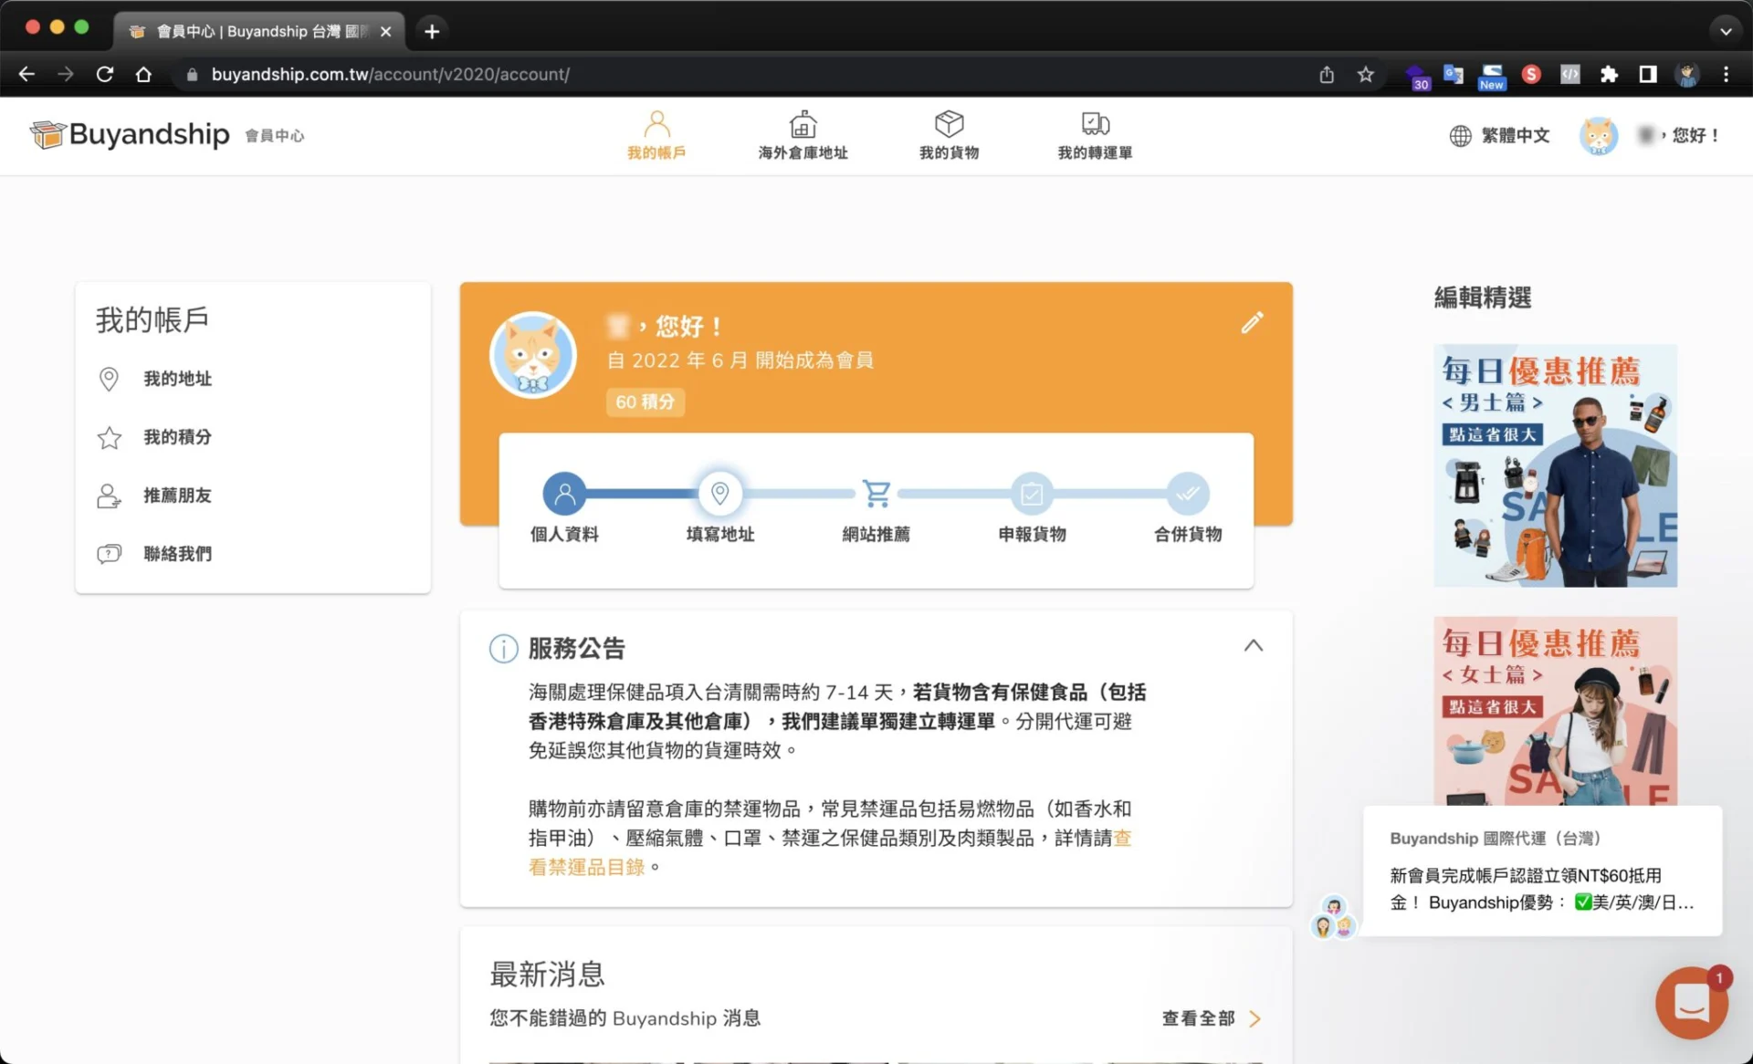Image resolution: width=1753 pixels, height=1064 pixels.
Task: Click the person icon beside 推薦朋友
Action: (109, 495)
